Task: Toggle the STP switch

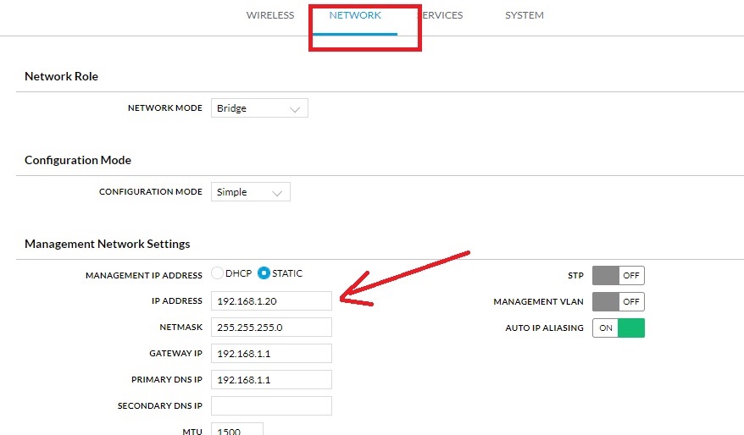Action: [x=618, y=275]
